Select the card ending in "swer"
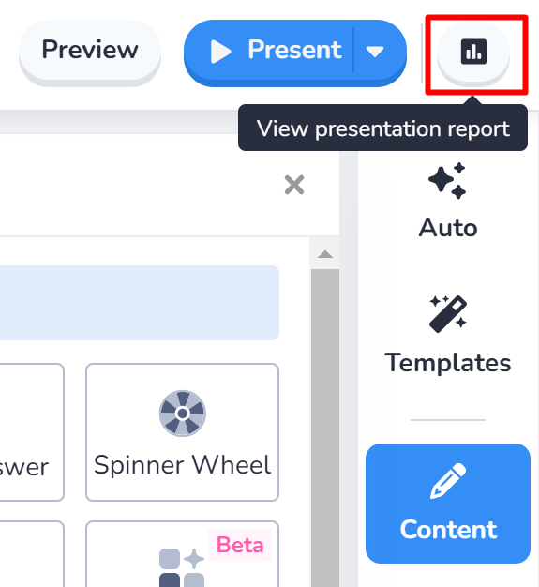The height and width of the screenshot is (587, 539). click(32, 432)
